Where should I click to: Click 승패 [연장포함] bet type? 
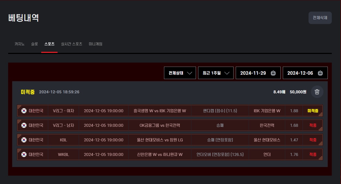click(220, 140)
